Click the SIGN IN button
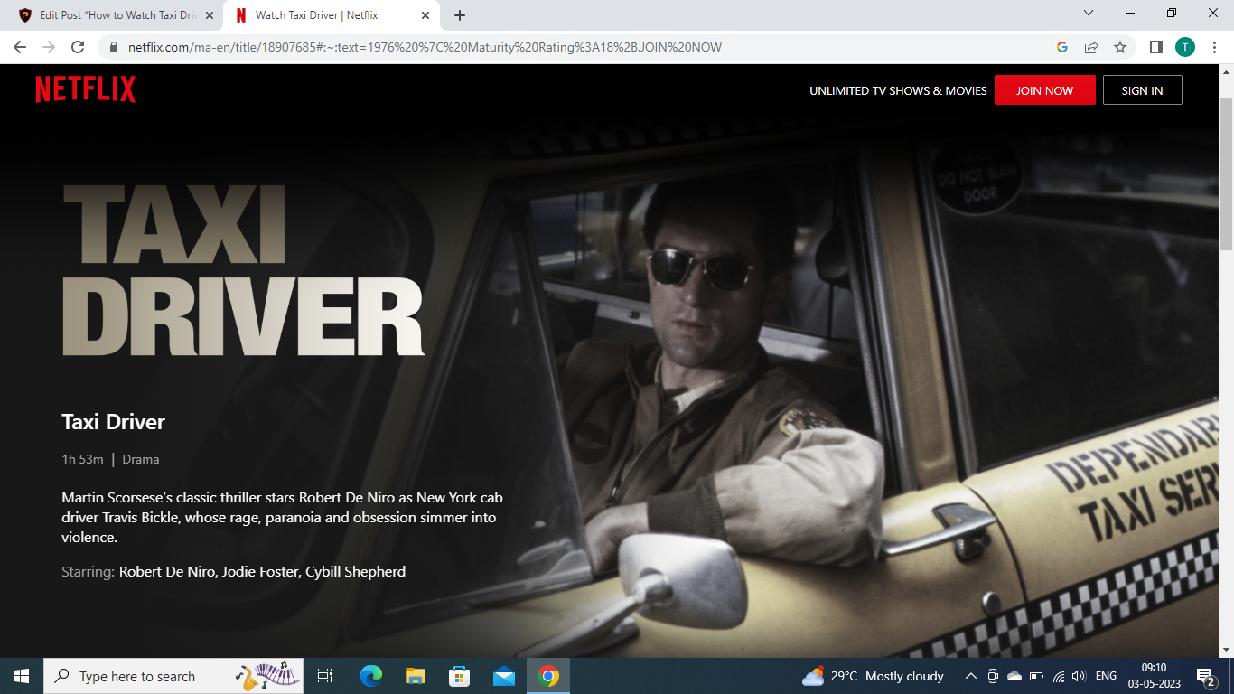Image resolution: width=1234 pixels, height=694 pixels. coord(1142,90)
